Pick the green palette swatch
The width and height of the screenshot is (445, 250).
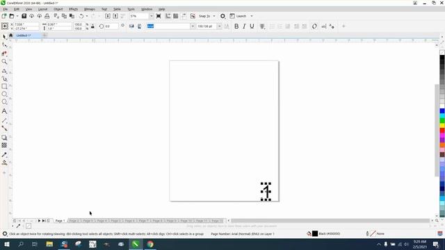442,121
